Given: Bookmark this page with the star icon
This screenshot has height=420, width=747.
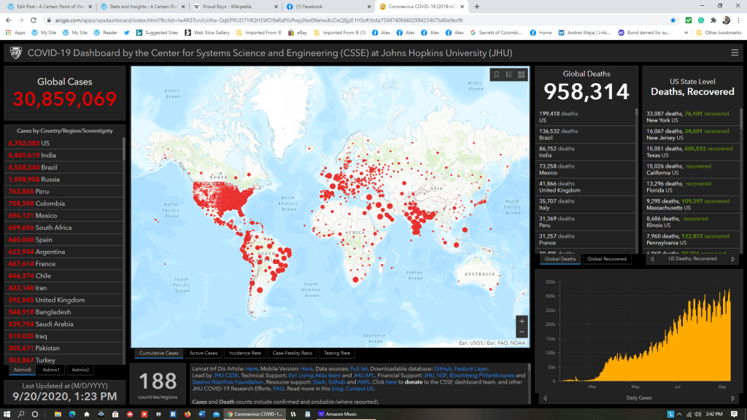Looking at the screenshot, I should click(673, 20).
